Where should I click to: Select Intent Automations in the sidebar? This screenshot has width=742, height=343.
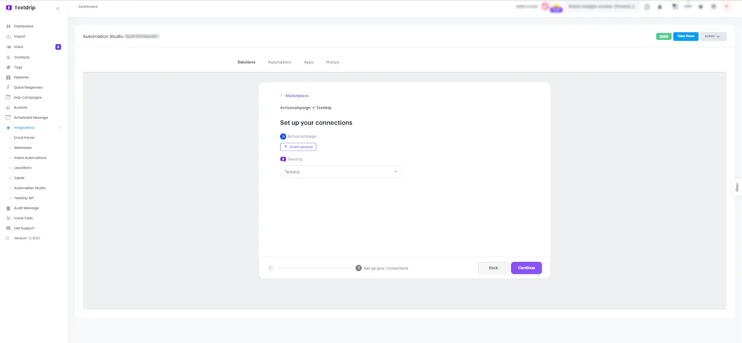pos(30,158)
